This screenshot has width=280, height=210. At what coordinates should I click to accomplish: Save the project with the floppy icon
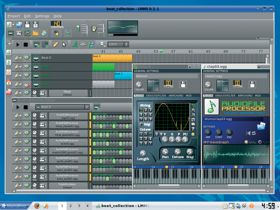pos(27,25)
